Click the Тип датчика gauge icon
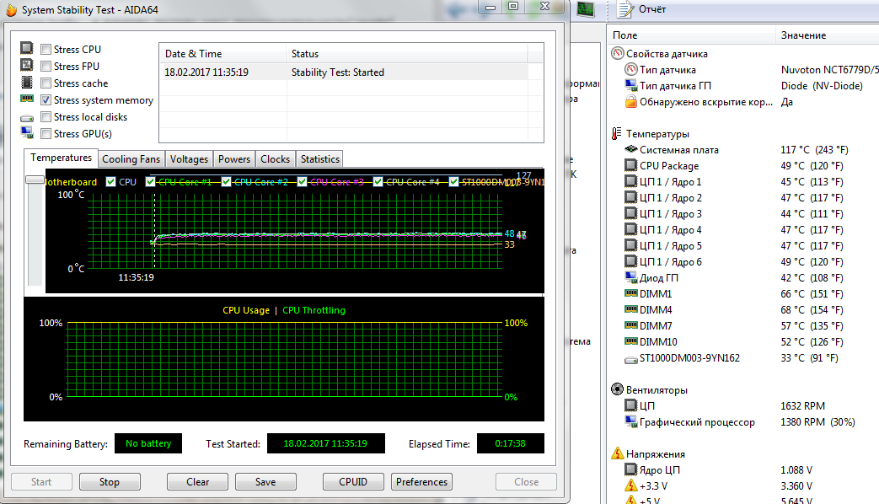 (631, 69)
